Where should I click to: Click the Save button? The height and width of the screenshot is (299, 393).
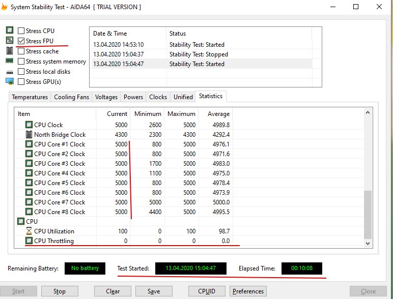click(154, 291)
